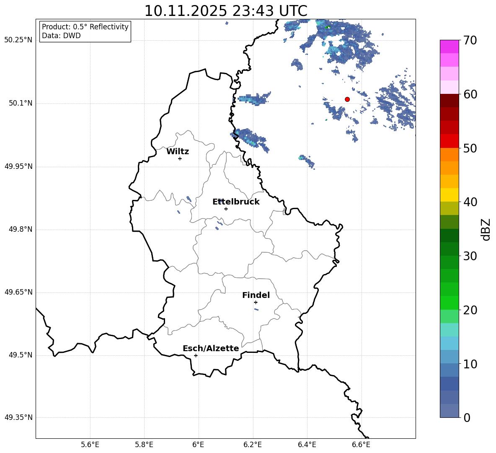Click the 50.25°N latitude label
Viewport: 496px width, 453px height.
tap(18, 40)
